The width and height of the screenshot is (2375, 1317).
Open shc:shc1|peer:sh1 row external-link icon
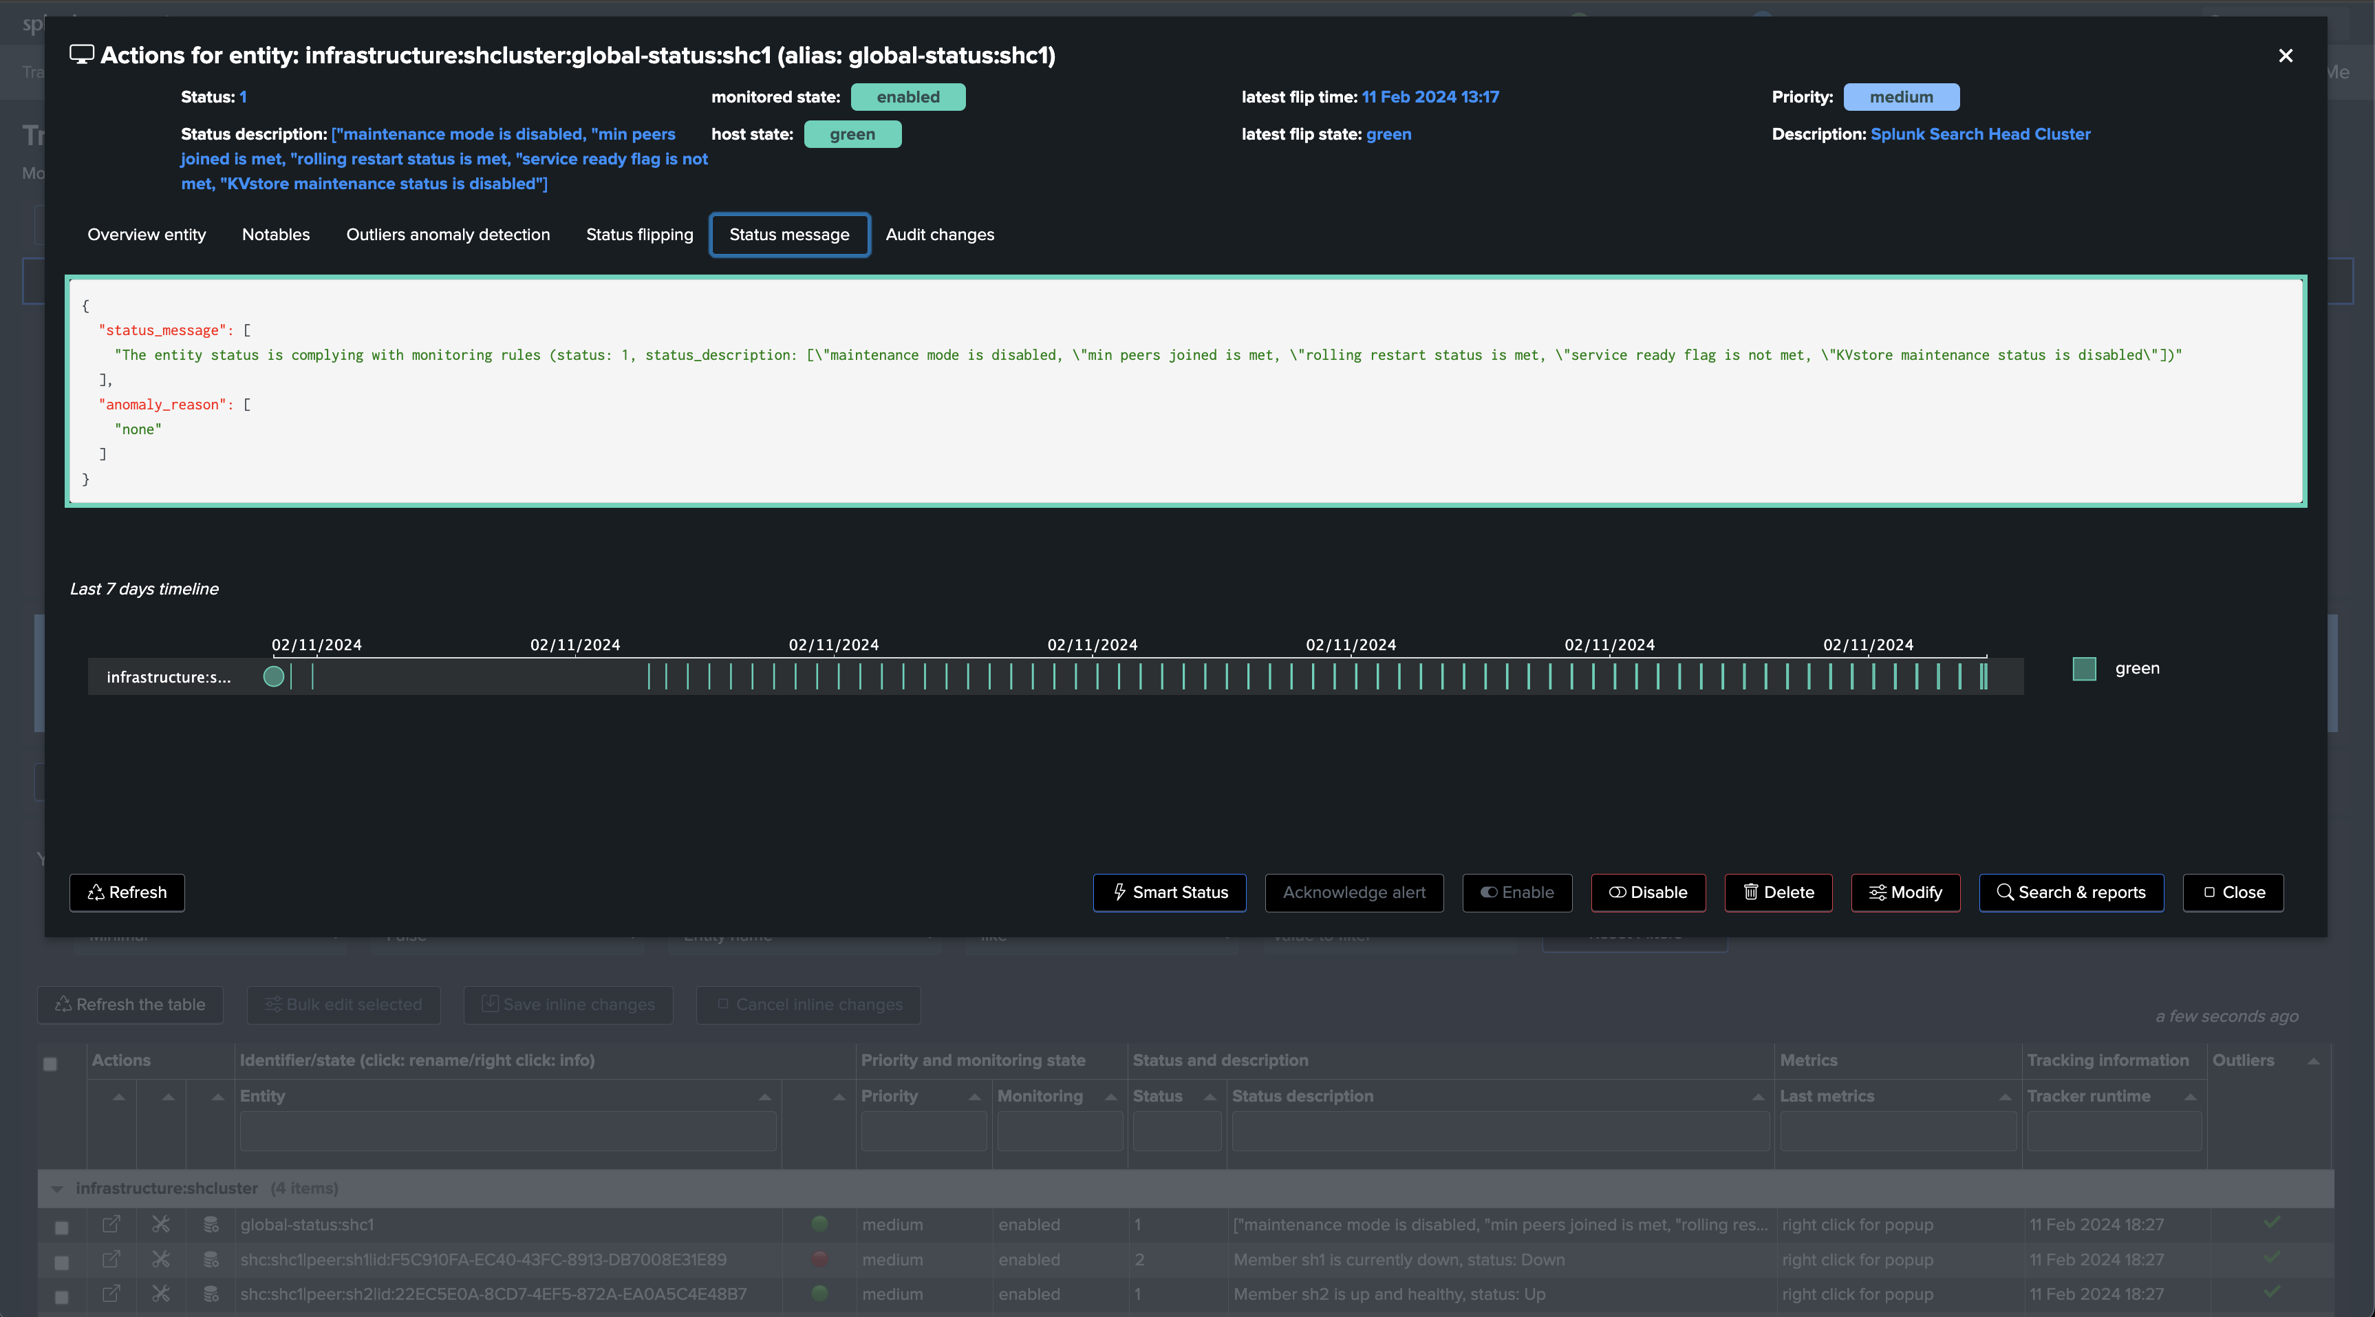click(x=111, y=1259)
